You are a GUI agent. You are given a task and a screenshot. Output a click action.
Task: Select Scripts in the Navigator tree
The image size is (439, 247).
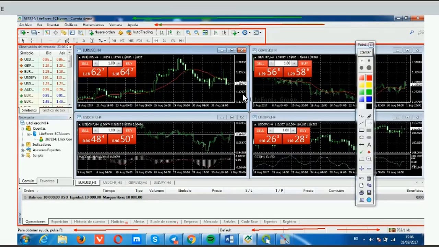[38, 155]
